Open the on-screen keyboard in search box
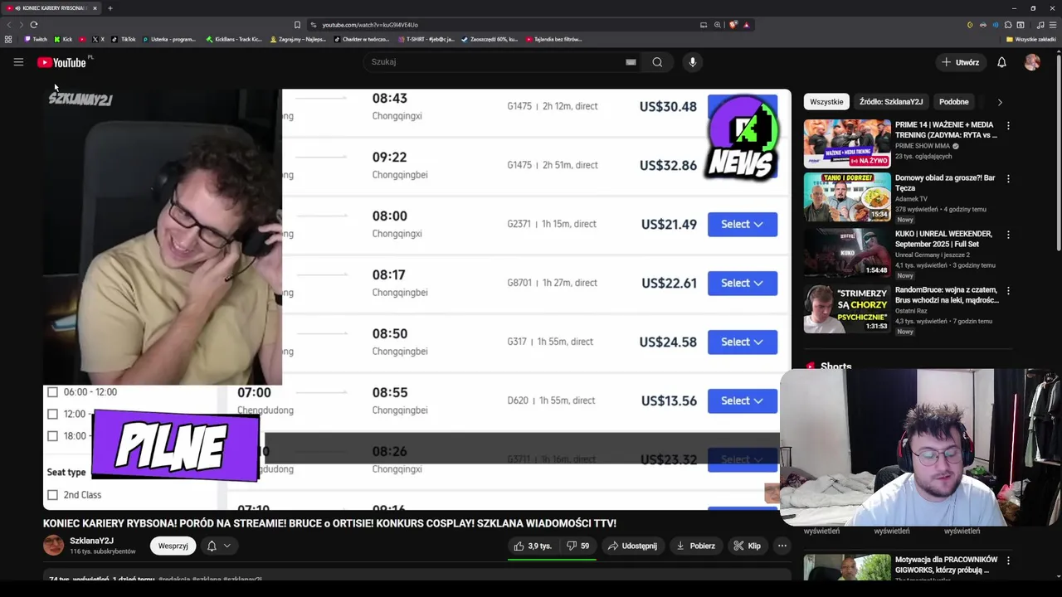 (x=631, y=62)
